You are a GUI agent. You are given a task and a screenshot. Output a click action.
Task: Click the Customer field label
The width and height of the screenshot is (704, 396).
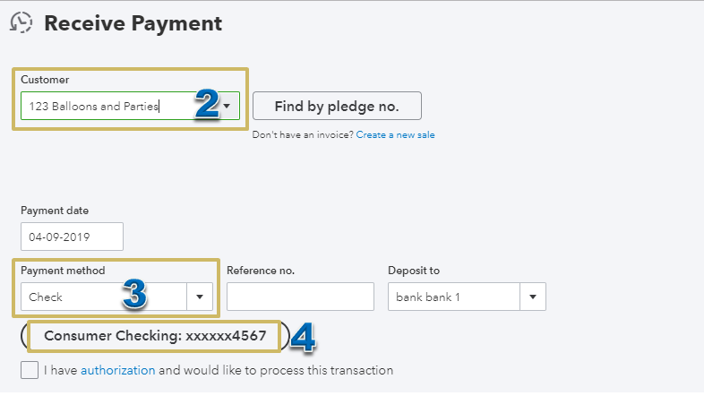[x=45, y=80]
